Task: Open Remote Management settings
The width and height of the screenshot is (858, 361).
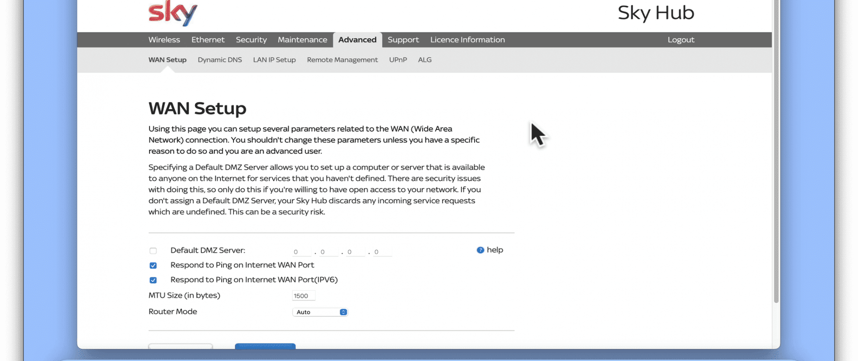Action: 342,60
